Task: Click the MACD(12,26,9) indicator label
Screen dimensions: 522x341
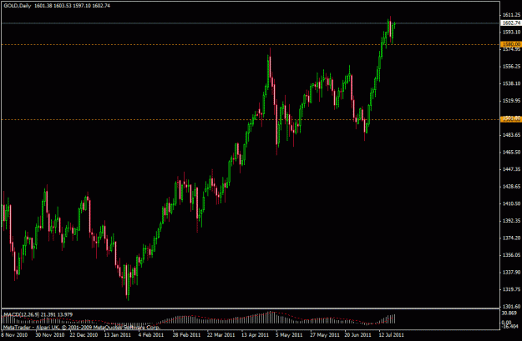Action: click(21, 314)
